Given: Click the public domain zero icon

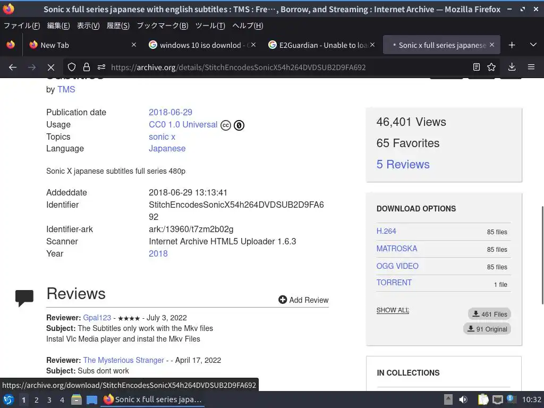Looking at the screenshot, I should 239,125.
